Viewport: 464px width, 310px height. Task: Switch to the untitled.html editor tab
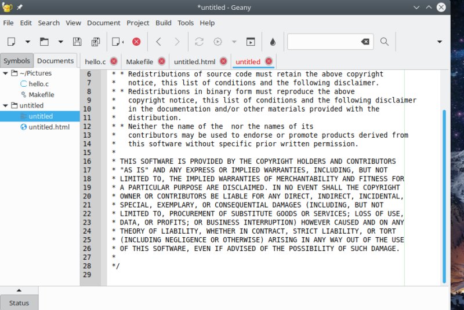pyautogui.click(x=194, y=62)
